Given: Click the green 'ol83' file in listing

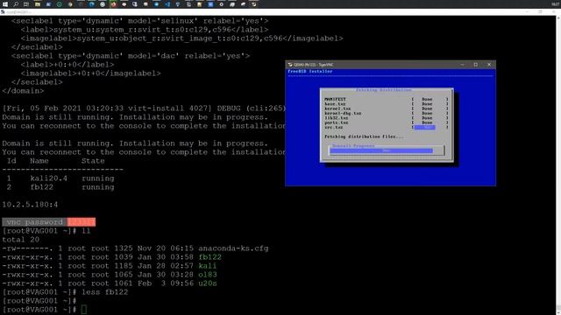Looking at the screenshot, I should (x=208, y=275).
